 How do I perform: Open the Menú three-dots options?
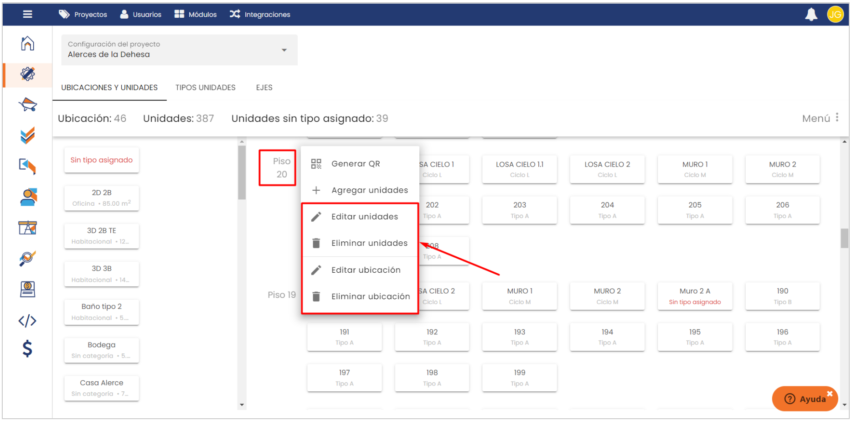tap(837, 118)
